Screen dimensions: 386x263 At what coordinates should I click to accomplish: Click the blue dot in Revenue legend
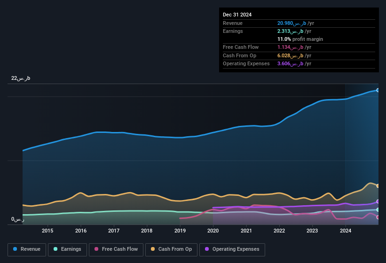(x=16, y=249)
